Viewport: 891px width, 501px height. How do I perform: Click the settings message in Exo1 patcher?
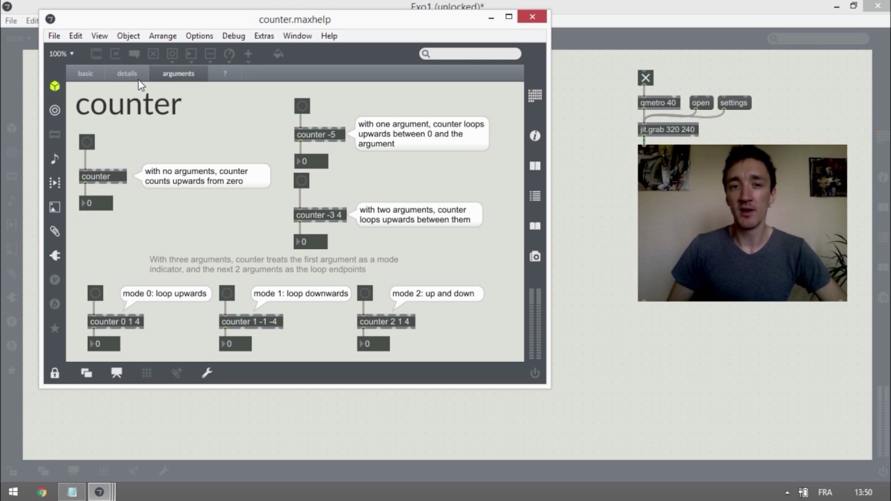pos(734,103)
